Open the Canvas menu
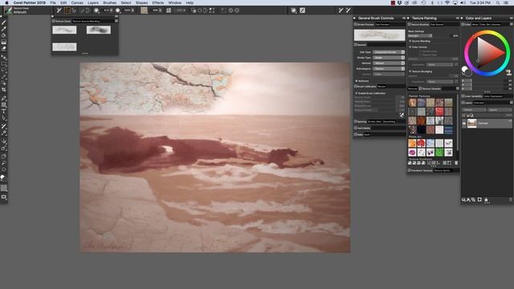This screenshot has width=514, height=289. click(77, 2)
